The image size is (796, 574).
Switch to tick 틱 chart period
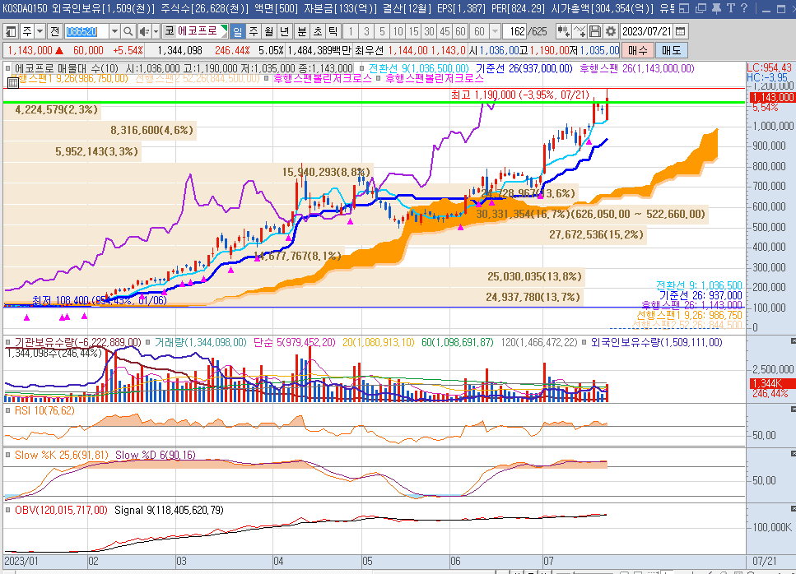pyautogui.click(x=333, y=31)
